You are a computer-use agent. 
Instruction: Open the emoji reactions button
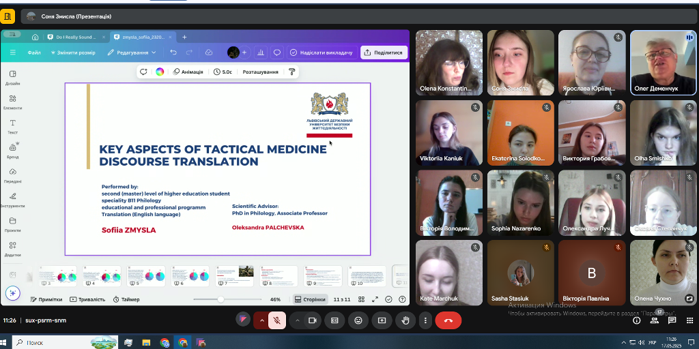(358, 320)
